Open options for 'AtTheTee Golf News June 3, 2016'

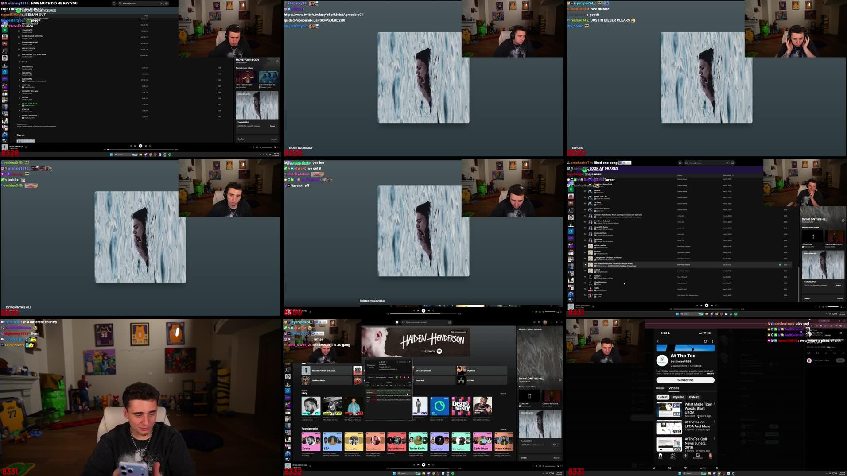pos(714,439)
